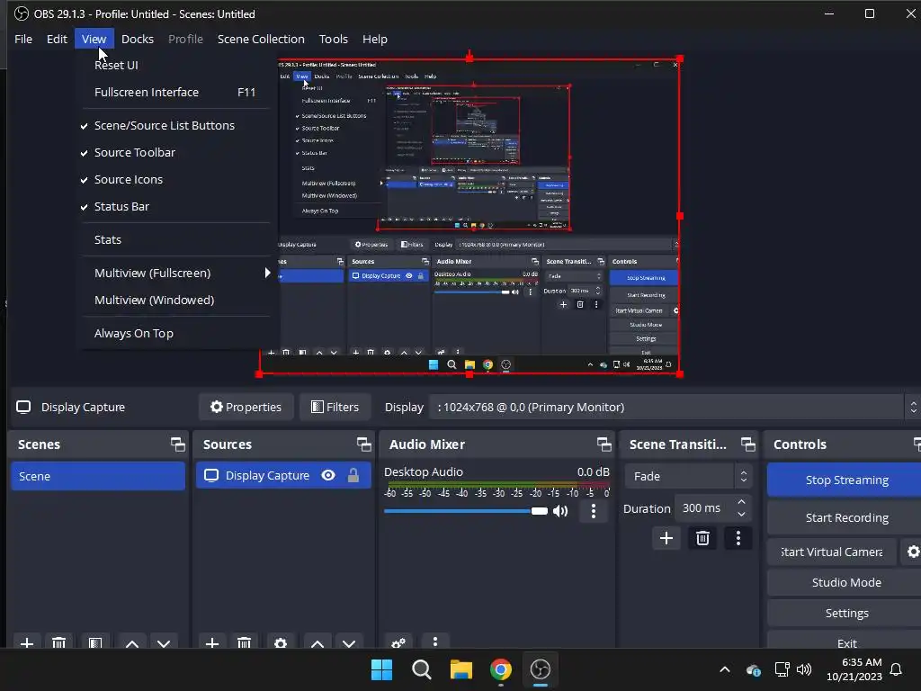Open the Tools menu

[334, 39]
